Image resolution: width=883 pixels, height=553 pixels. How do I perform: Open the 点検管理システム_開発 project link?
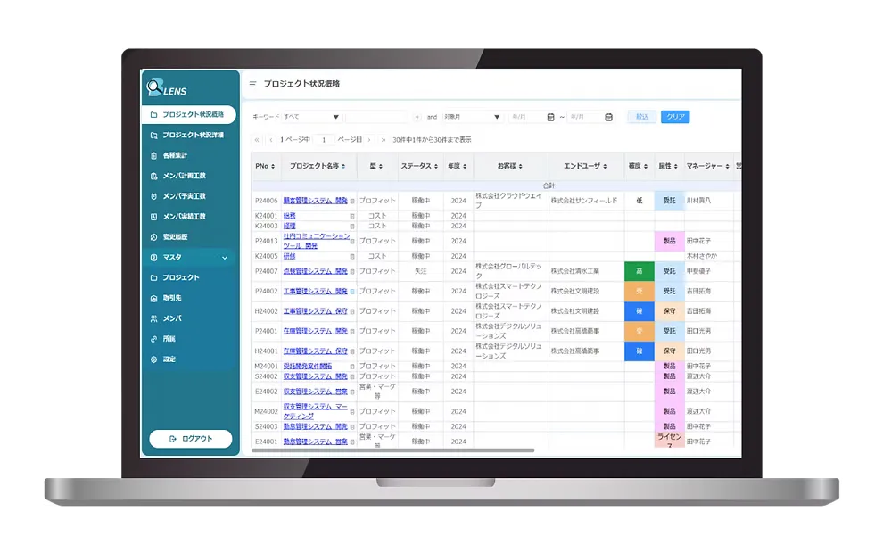316,271
